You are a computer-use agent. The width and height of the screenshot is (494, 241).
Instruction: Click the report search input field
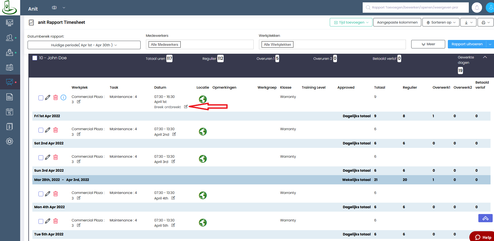(x=415, y=7)
